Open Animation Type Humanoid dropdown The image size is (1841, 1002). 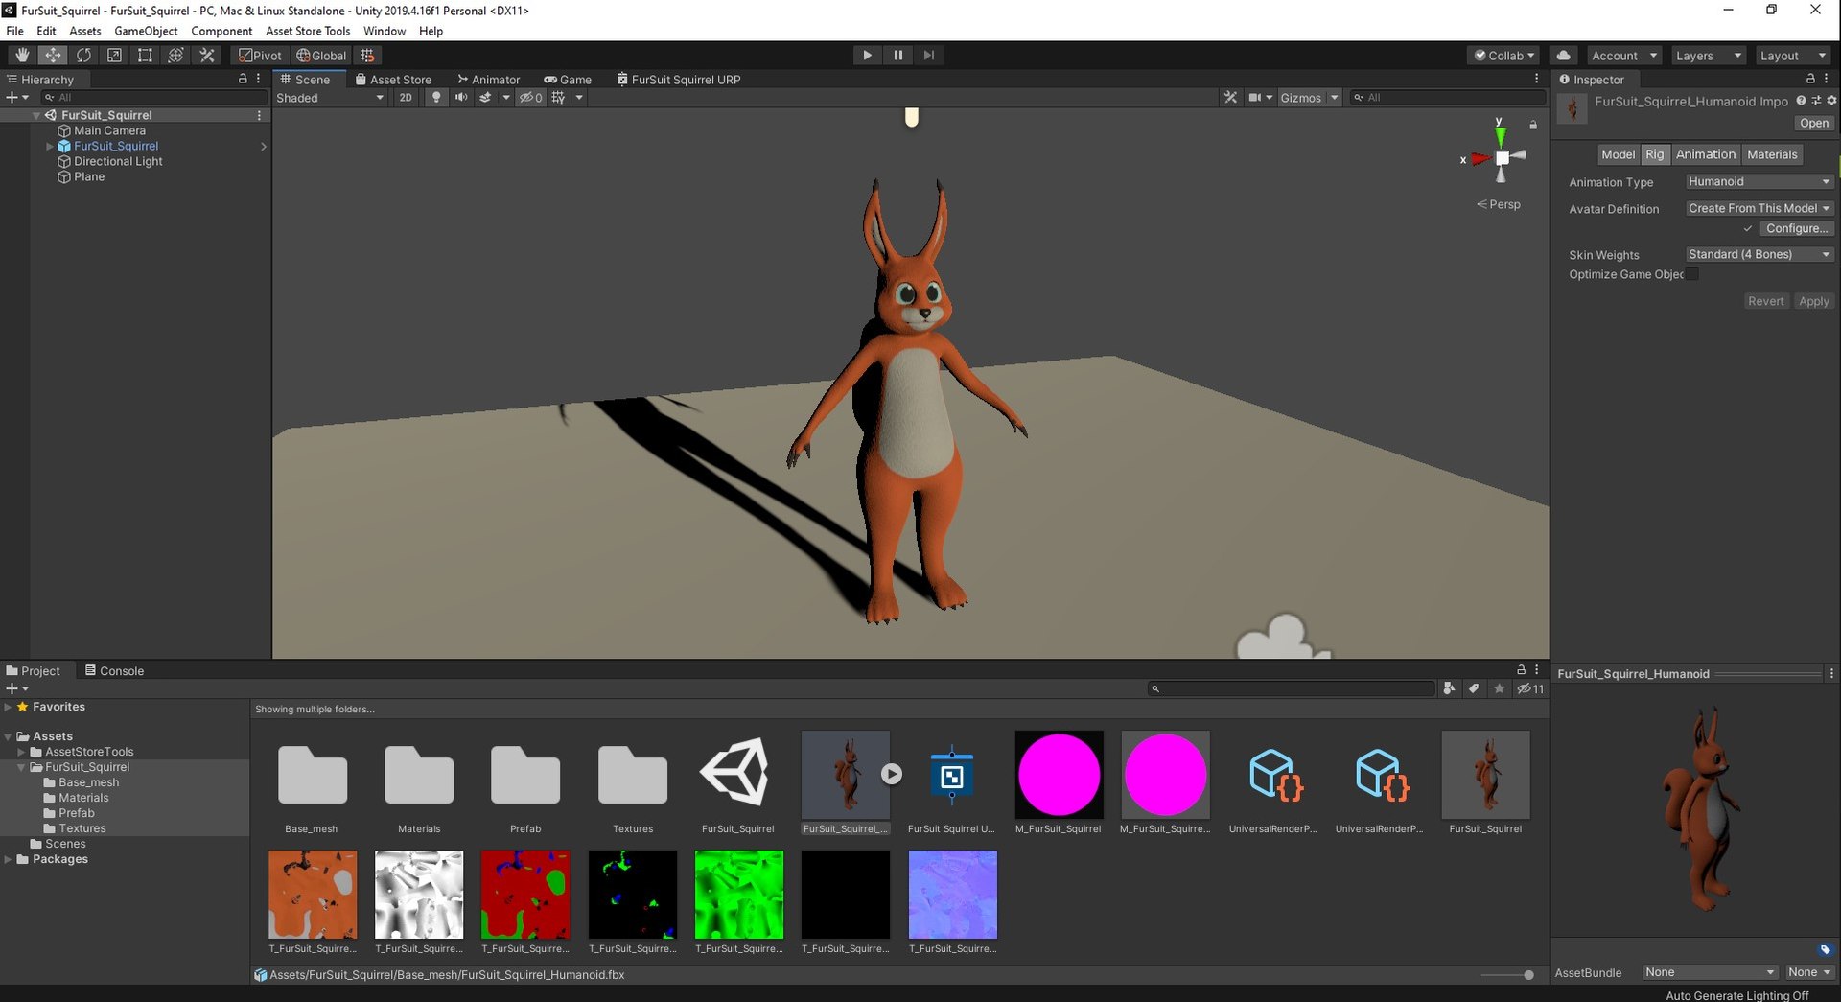tap(1759, 181)
